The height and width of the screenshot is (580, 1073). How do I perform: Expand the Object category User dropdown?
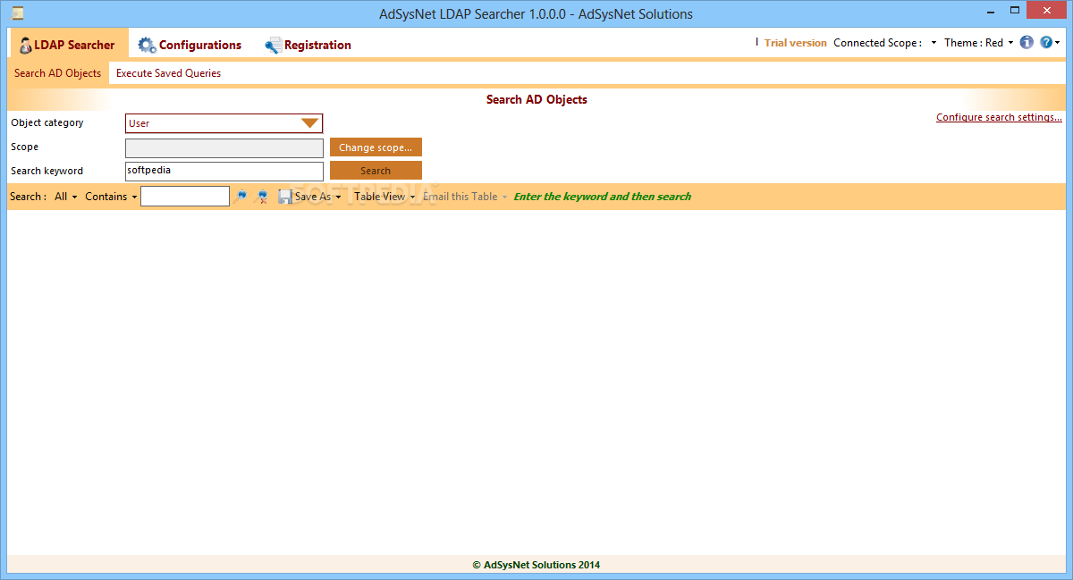(310, 123)
